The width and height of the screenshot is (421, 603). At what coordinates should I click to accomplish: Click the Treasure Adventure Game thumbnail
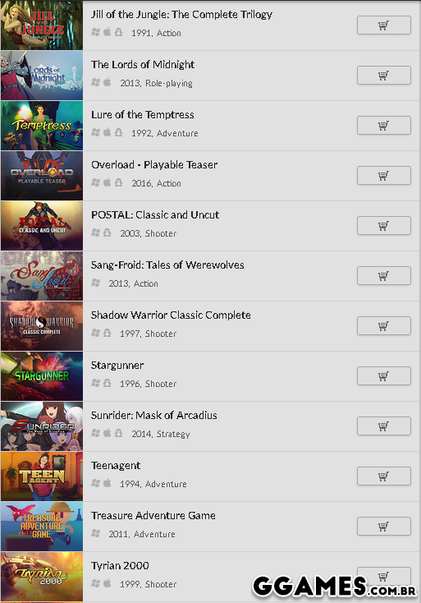coord(42,527)
